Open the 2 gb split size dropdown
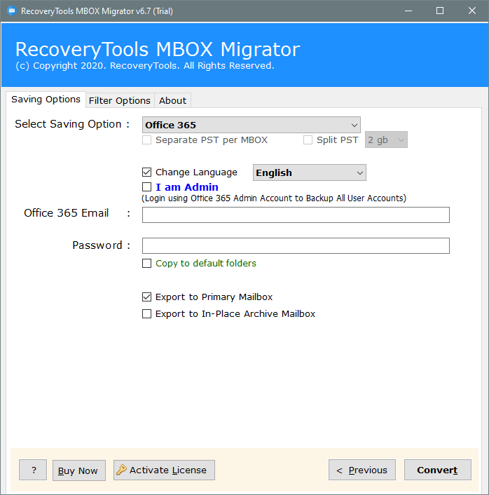Viewport: 489px width, 495px height. tap(386, 140)
